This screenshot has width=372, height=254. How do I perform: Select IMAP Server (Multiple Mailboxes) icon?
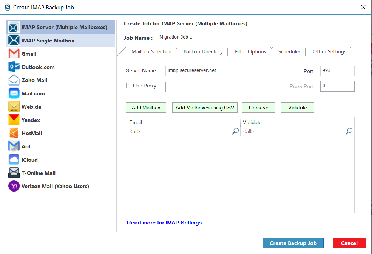pyautogui.click(x=14, y=27)
